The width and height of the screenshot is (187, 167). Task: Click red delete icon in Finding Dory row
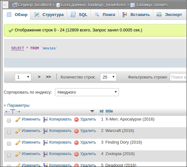tap(76, 143)
